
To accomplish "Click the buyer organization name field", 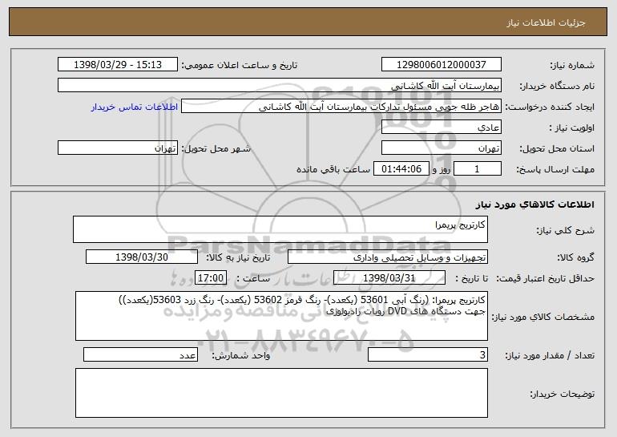I will (280, 85).
